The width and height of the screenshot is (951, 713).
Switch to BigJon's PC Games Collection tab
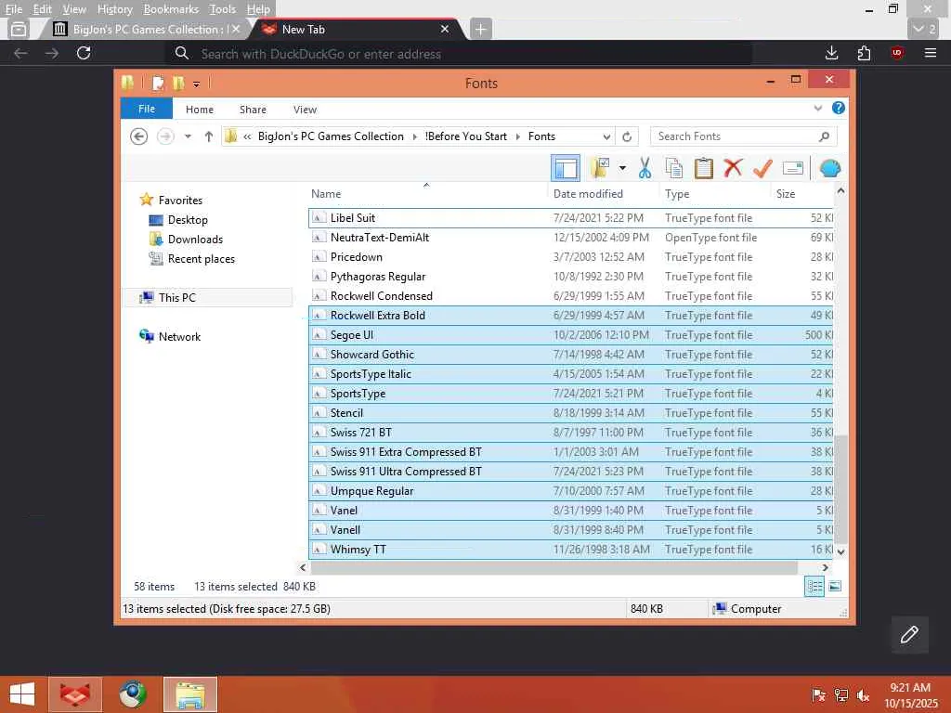[x=146, y=29]
